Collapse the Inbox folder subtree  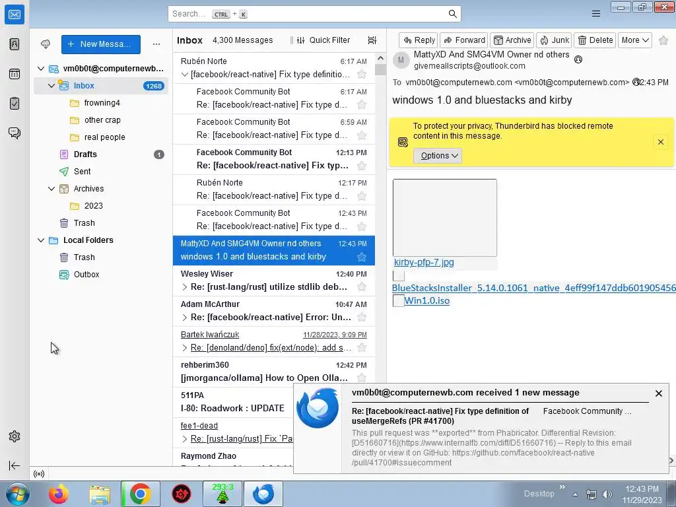pyautogui.click(x=51, y=86)
